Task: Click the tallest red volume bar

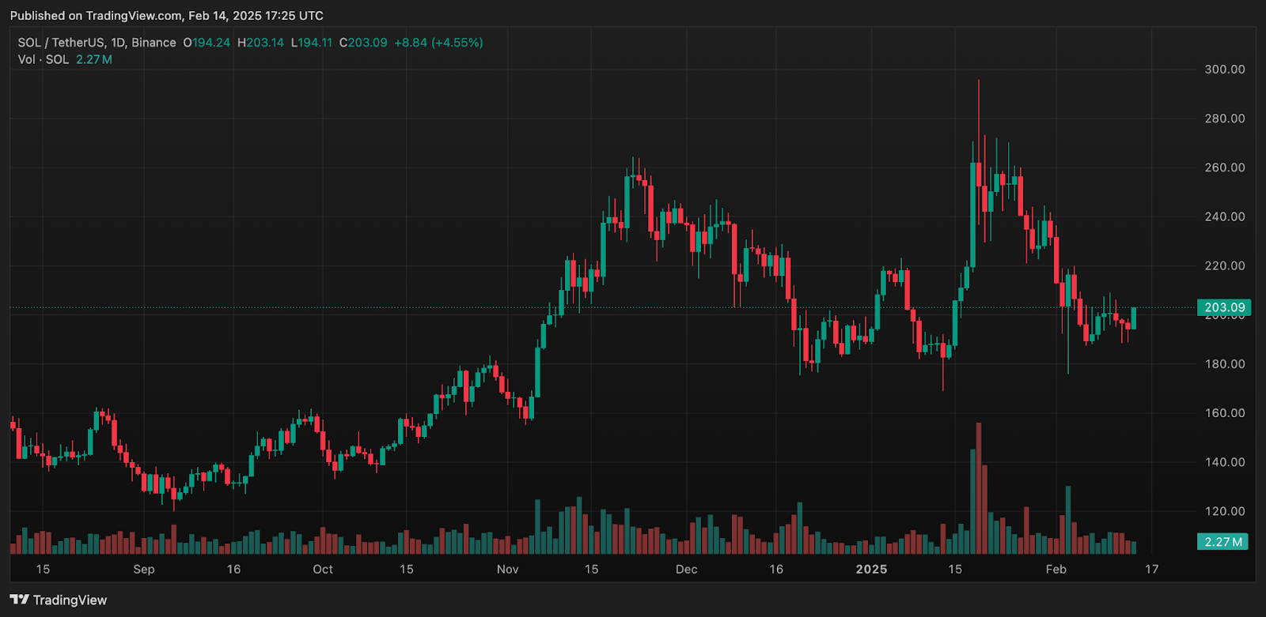Action: (979, 490)
